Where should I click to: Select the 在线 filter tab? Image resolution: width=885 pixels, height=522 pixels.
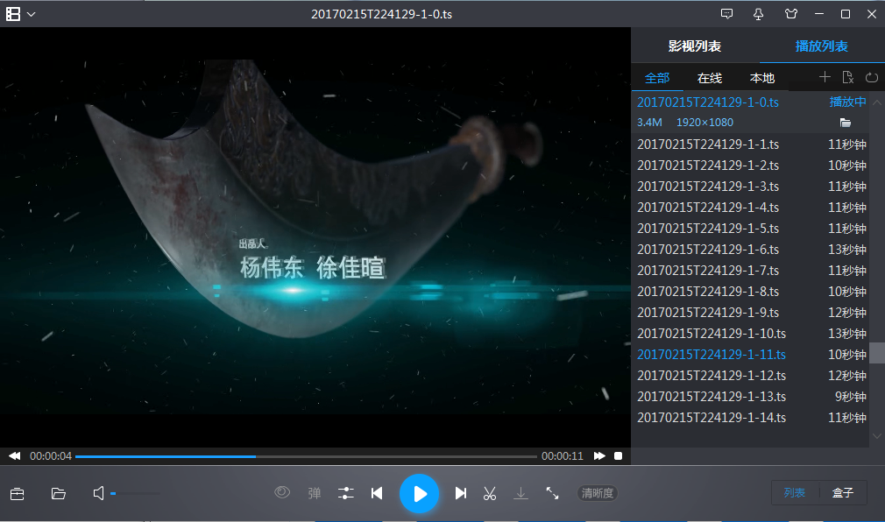pos(710,78)
